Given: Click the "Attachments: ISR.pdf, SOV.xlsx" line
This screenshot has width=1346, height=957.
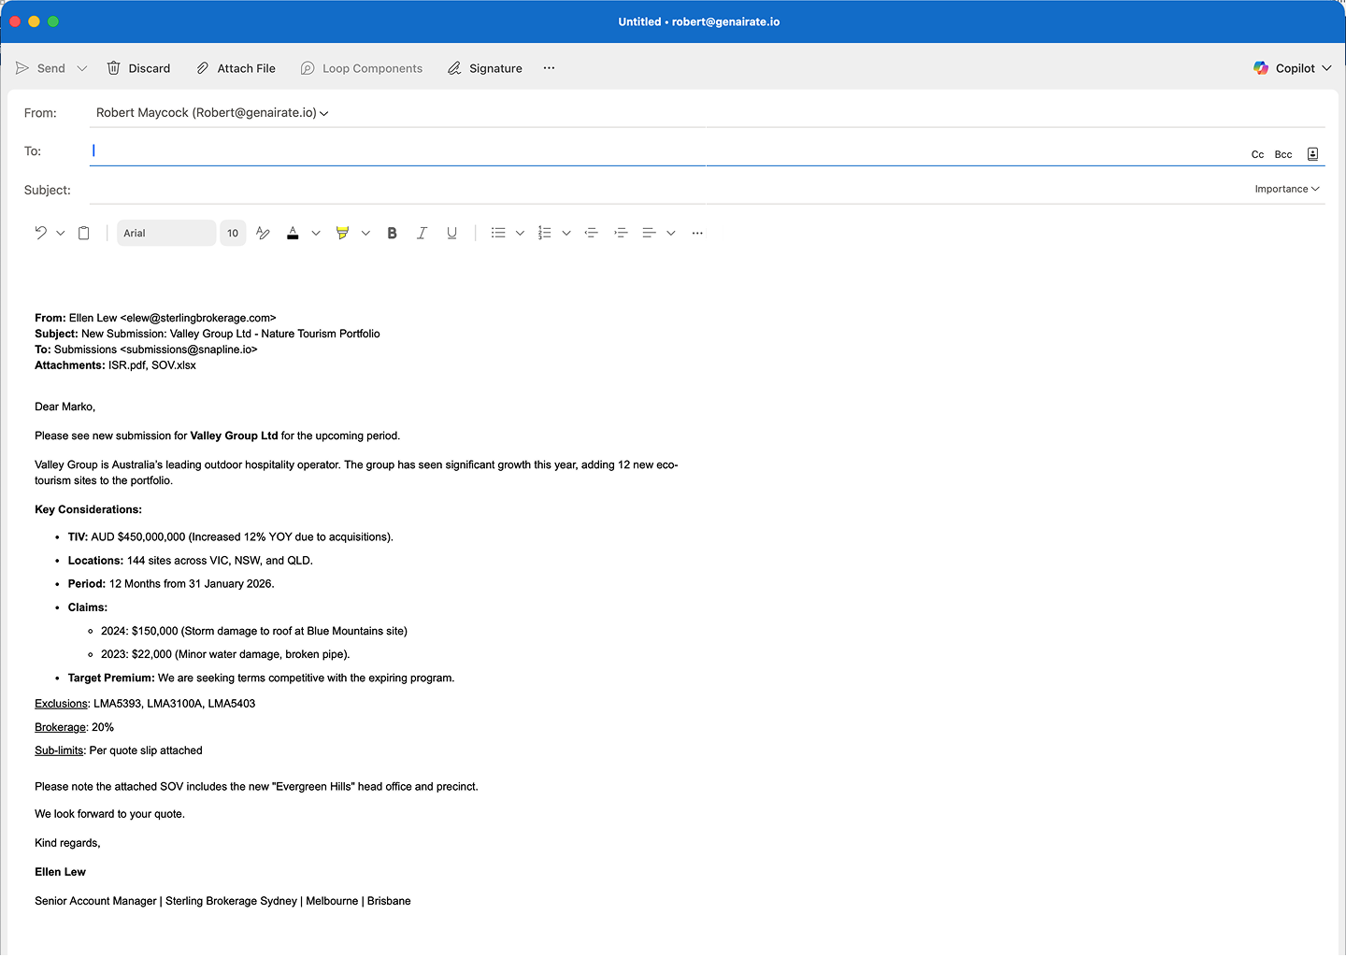Looking at the screenshot, I should click(116, 365).
